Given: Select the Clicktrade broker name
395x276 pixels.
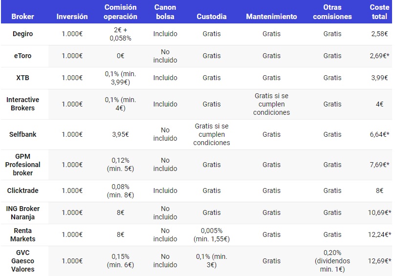Looking at the screenshot, I should tap(22, 191).
